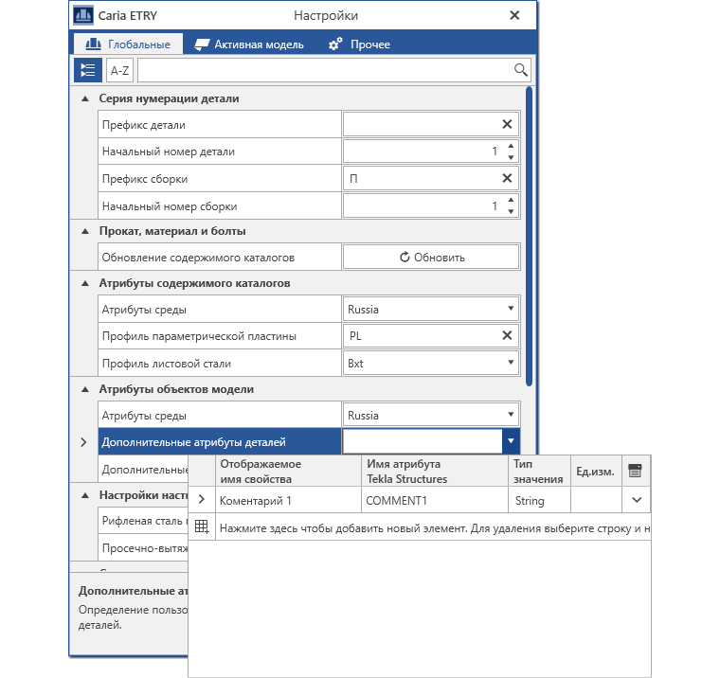Select the String type cell
This screenshot has height=678, width=720.
pyautogui.click(x=539, y=500)
